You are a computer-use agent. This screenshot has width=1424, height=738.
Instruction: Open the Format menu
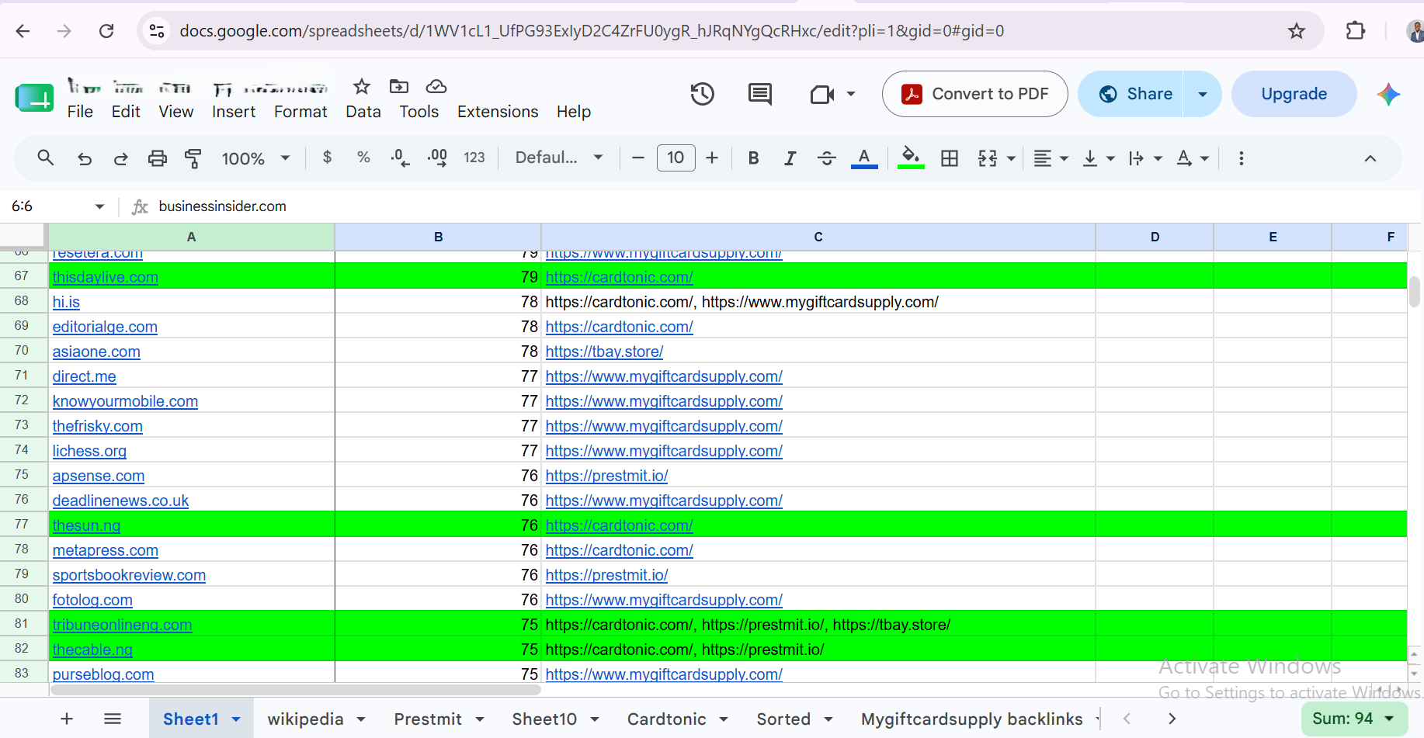click(x=300, y=112)
